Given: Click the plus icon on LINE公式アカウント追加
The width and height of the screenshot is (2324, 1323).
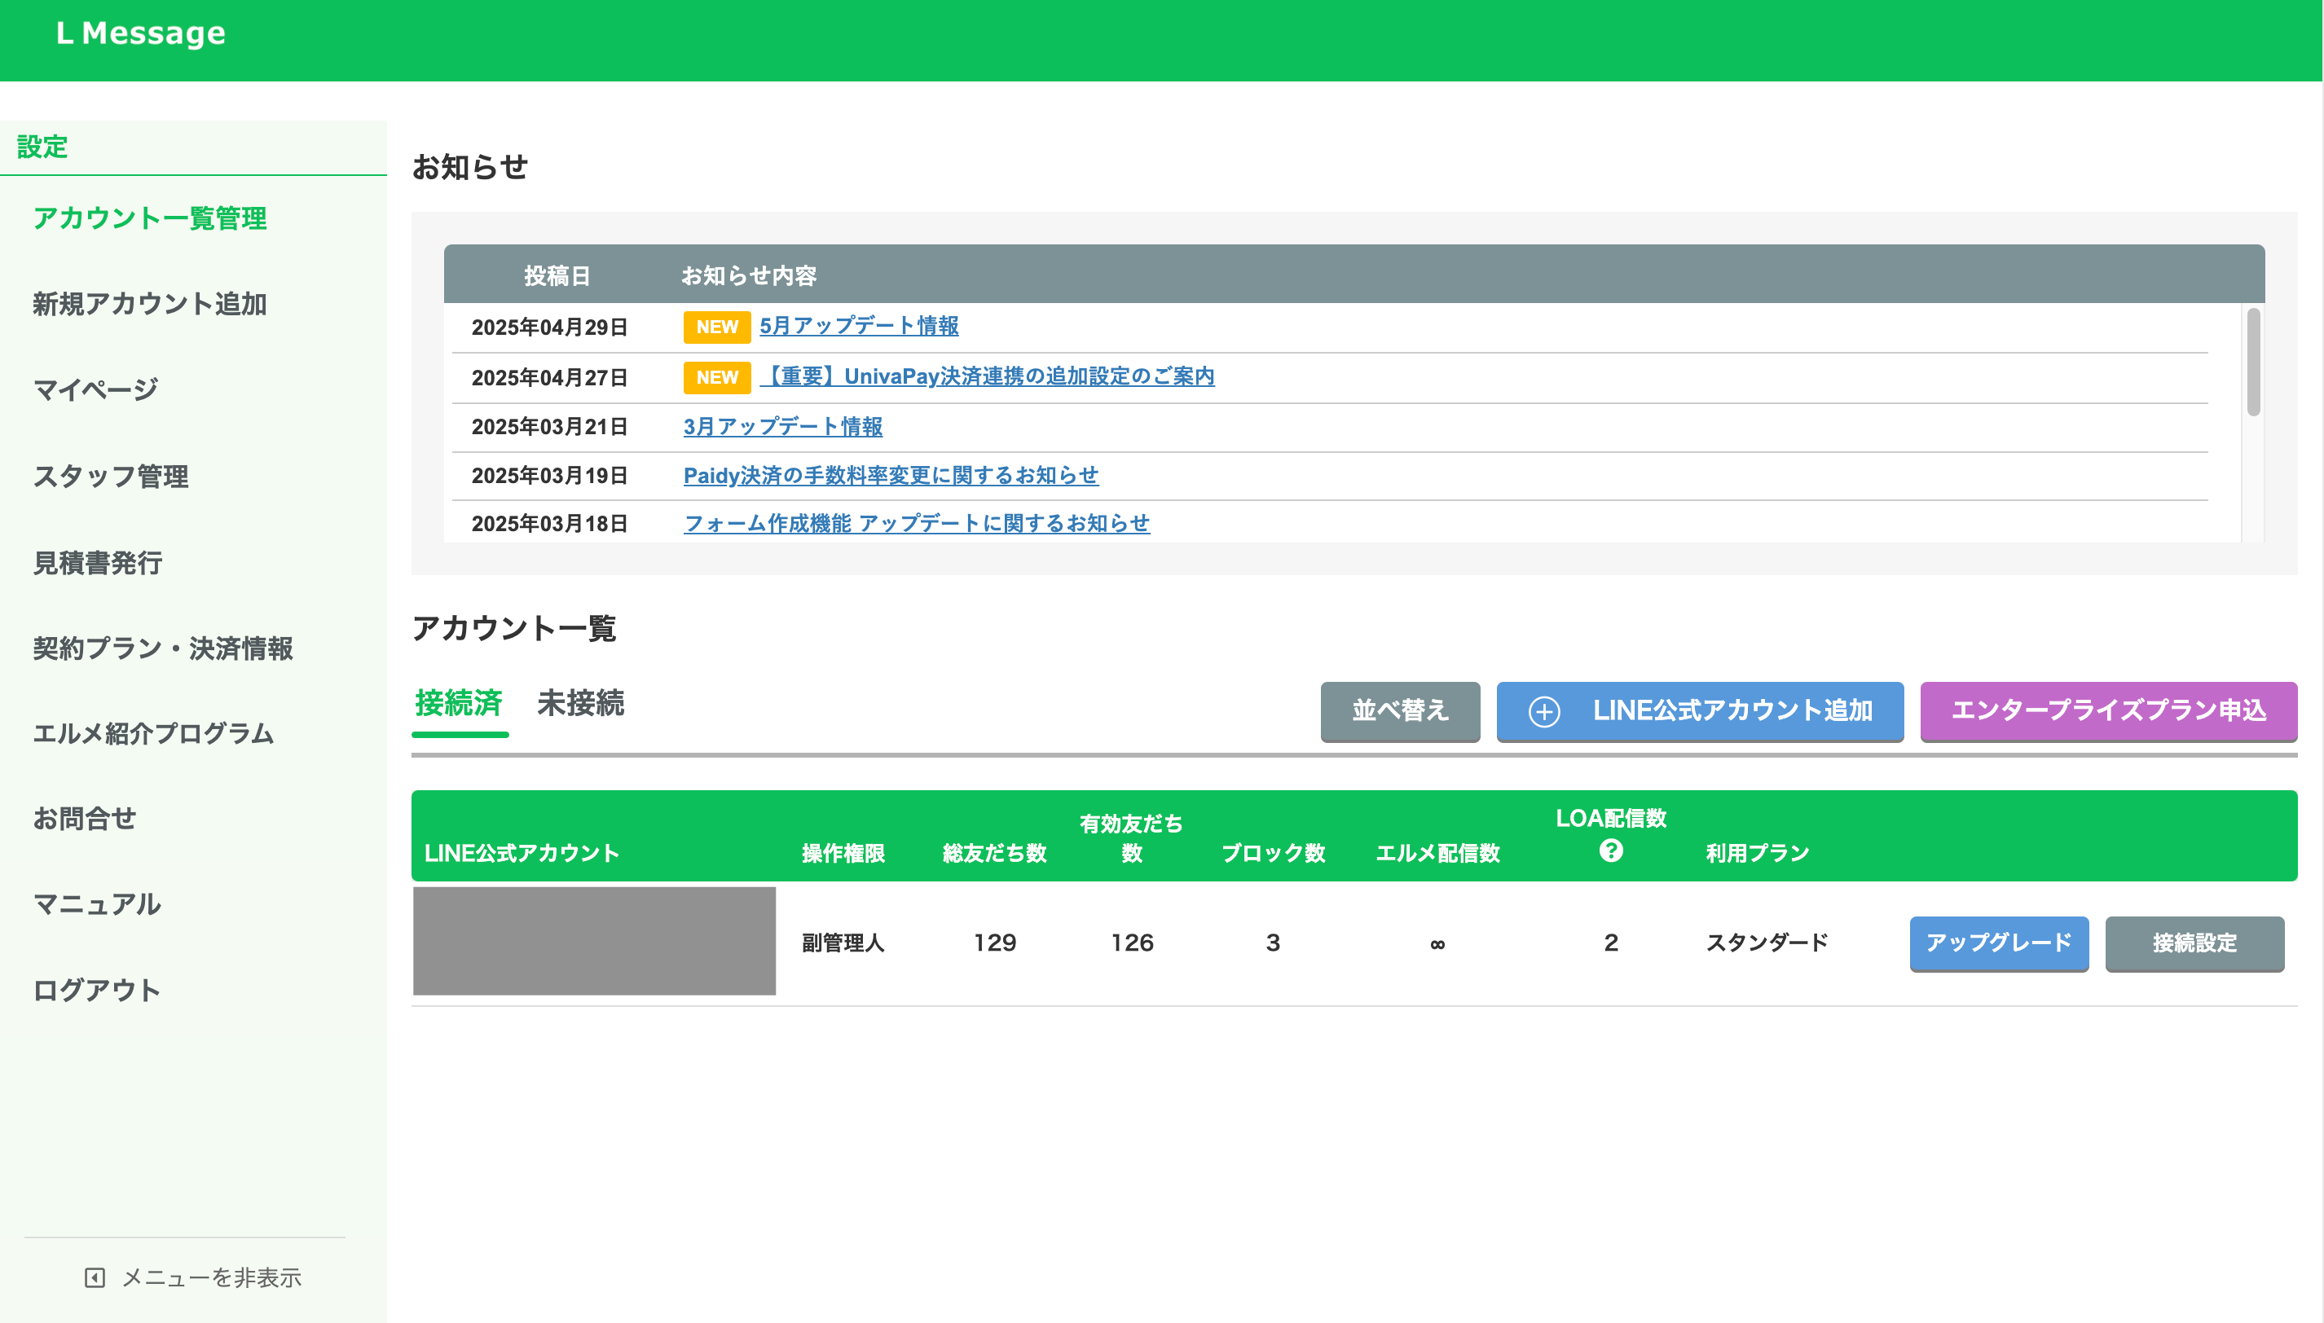Looking at the screenshot, I should (1543, 710).
